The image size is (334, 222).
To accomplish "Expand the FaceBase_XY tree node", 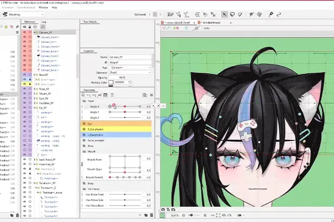I will pyautogui.click(x=34, y=103).
